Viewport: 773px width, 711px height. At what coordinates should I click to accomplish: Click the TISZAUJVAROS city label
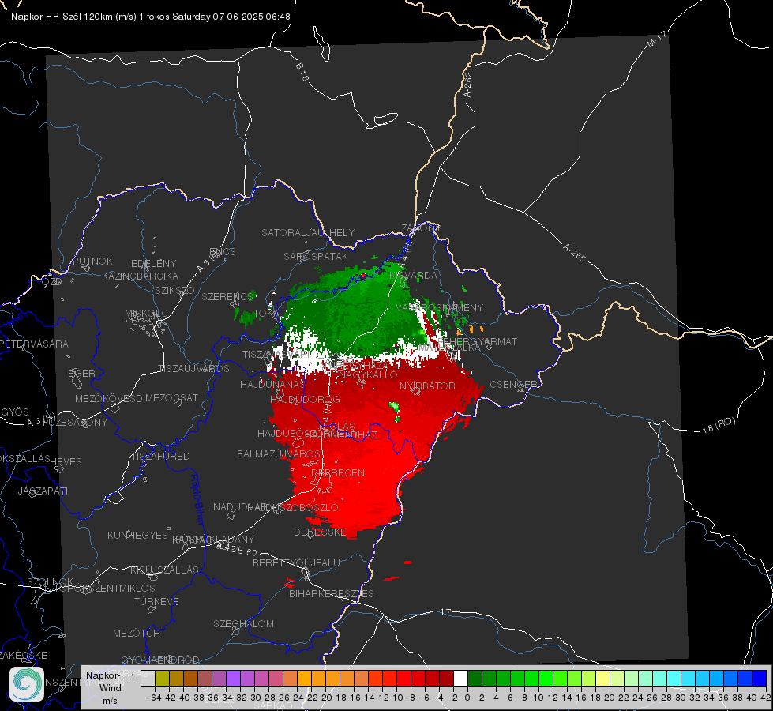193,369
